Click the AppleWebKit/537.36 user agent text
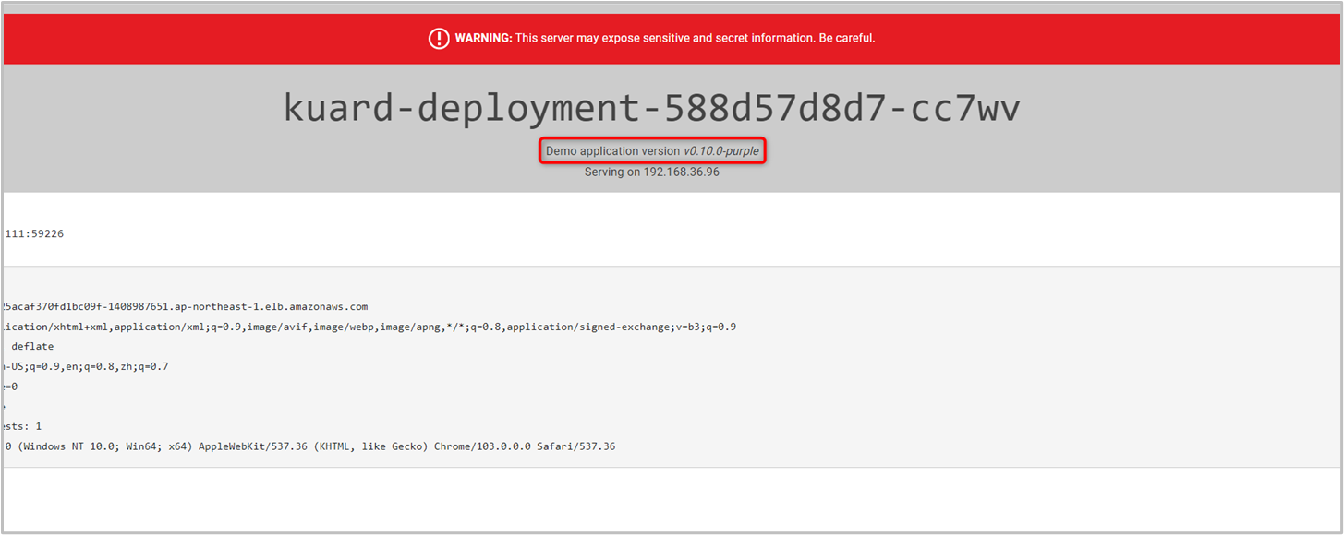1344x535 pixels. click(x=256, y=446)
